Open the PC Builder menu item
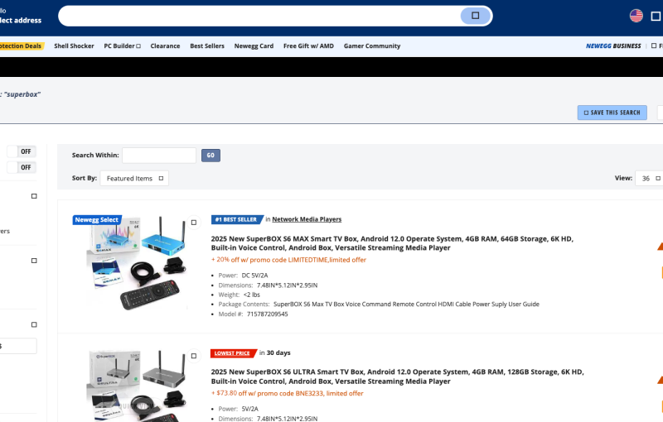 tap(122, 46)
